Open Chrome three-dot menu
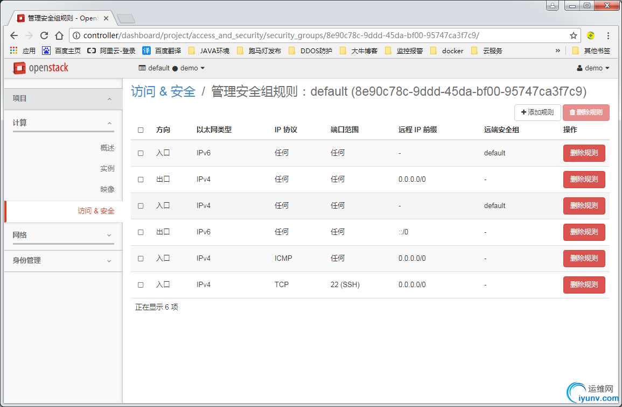Viewport: 622px width, 407px height. pyautogui.click(x=609, y=35)
